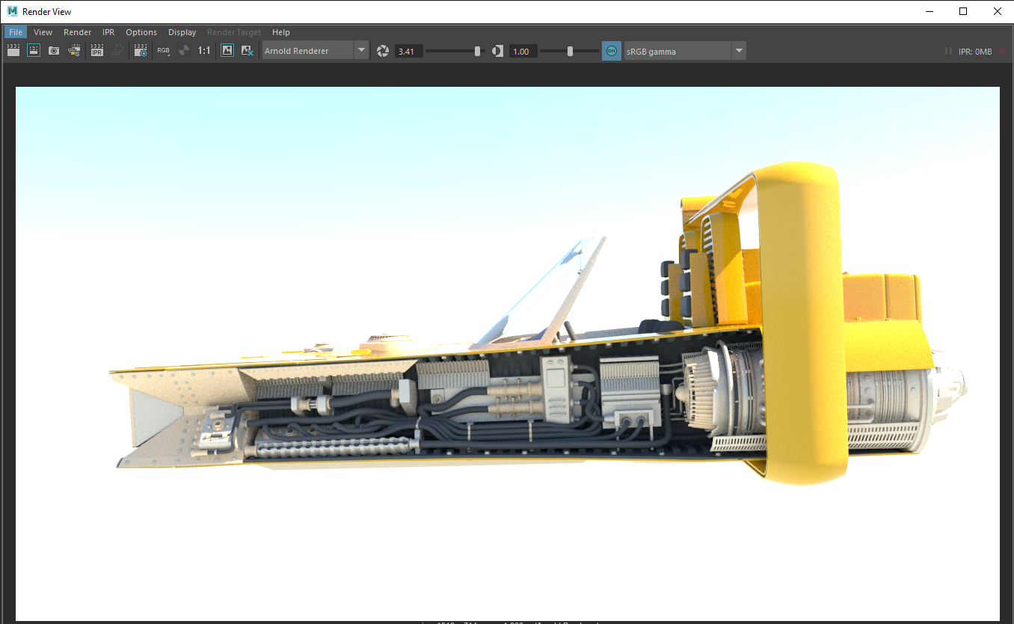
Task: Open the Help menu
Action: 281,32
